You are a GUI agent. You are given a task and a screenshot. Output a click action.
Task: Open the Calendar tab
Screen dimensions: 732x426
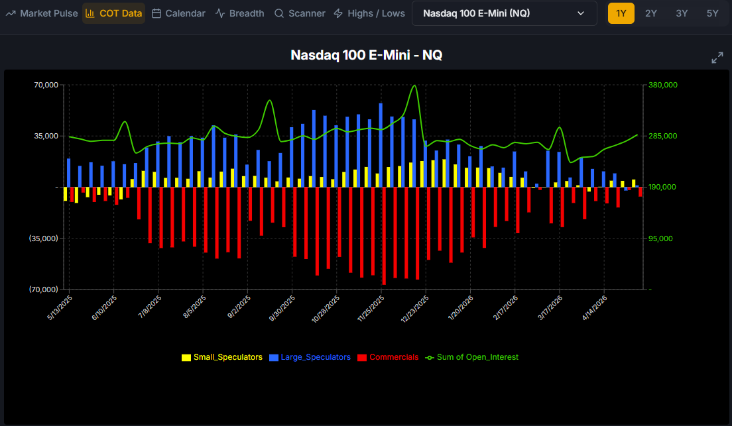coord(178,13)
